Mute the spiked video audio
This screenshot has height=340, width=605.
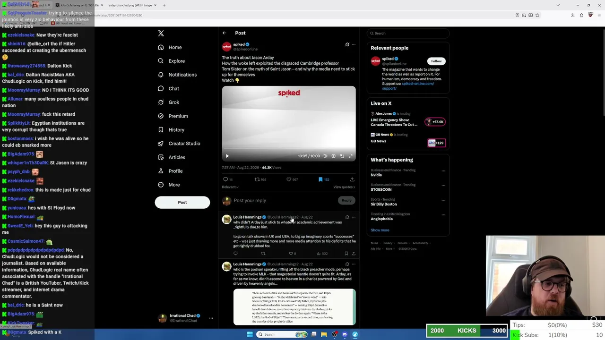(325, 156)
